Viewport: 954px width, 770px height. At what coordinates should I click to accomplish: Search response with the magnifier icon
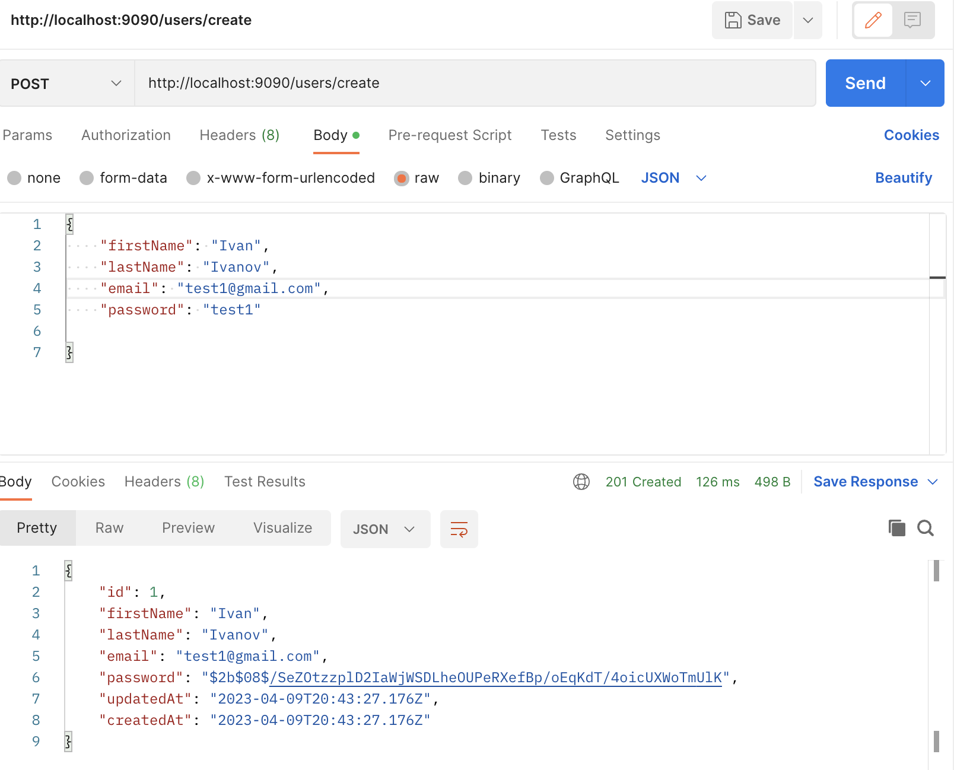925,528
